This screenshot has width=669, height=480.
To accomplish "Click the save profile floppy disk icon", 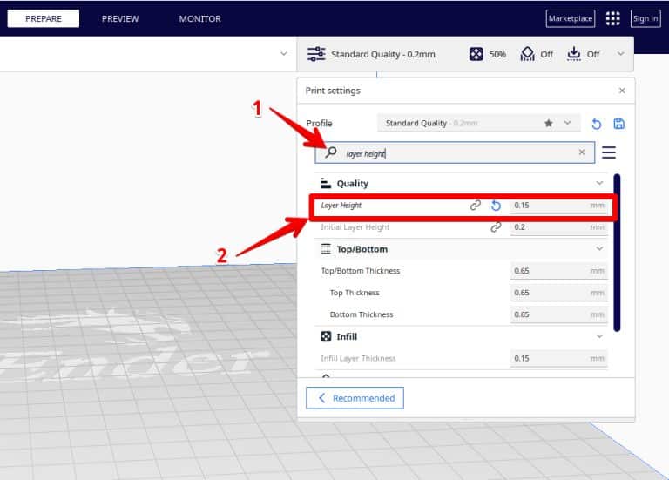I will [619, 124].
